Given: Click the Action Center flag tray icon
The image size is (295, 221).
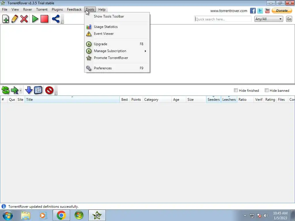Looking at the screenshot, I should click(x=259, y=216).
